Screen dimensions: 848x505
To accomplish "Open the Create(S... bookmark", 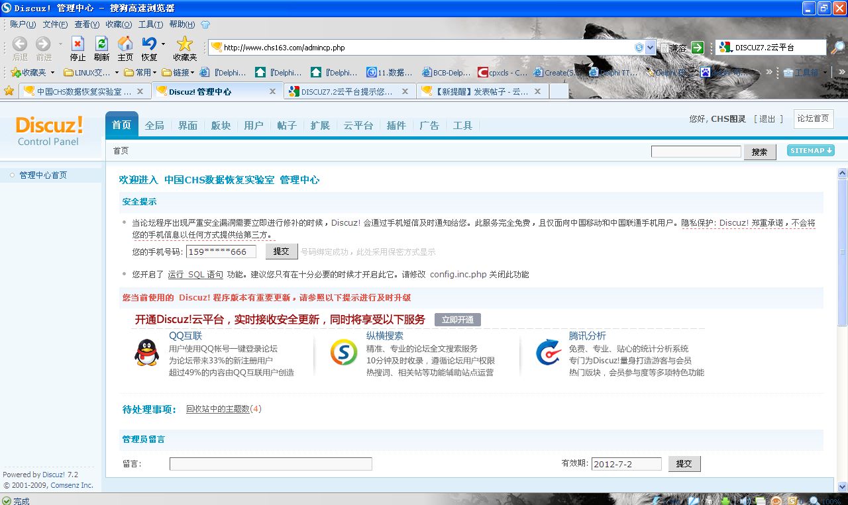I will pos(558,73).
